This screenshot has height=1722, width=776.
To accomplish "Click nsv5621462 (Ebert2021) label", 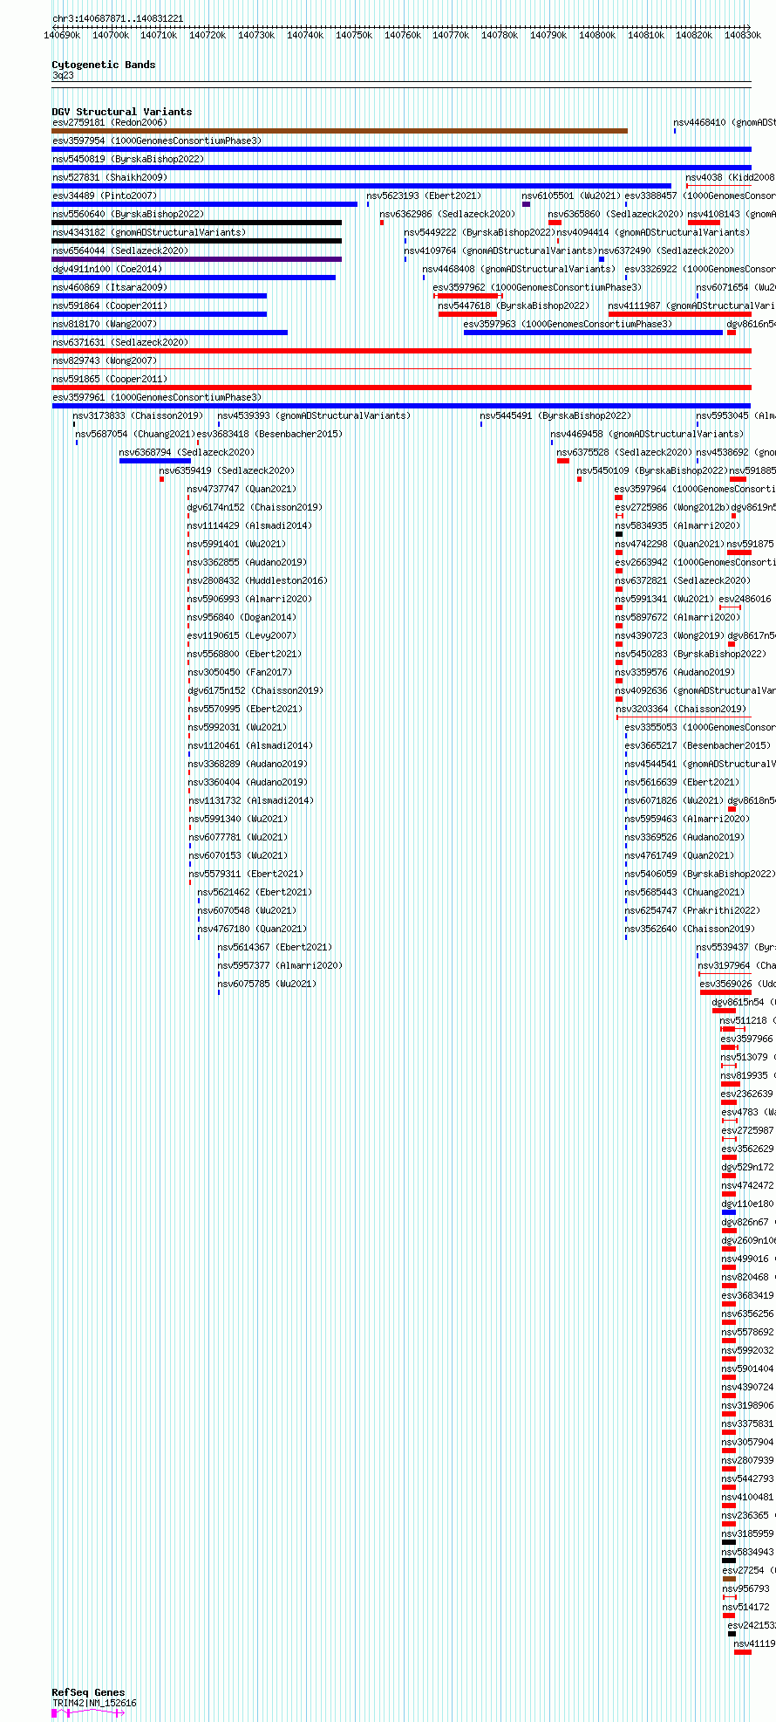I will tap(255, 893).
